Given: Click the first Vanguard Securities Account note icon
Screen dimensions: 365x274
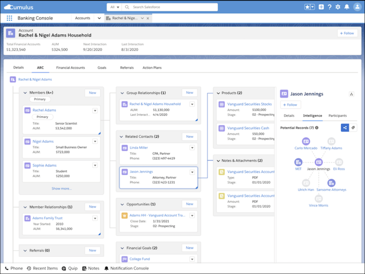Looking at the screenshot, I should click(x=222, y=172).
